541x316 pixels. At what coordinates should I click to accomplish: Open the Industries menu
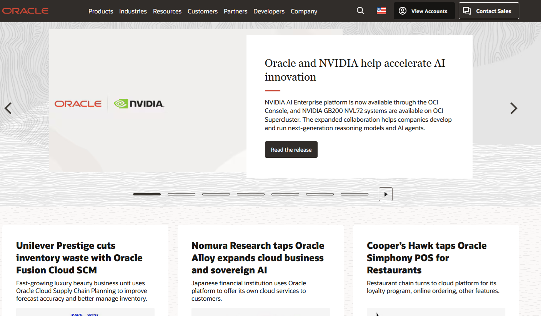coord(133,11)
